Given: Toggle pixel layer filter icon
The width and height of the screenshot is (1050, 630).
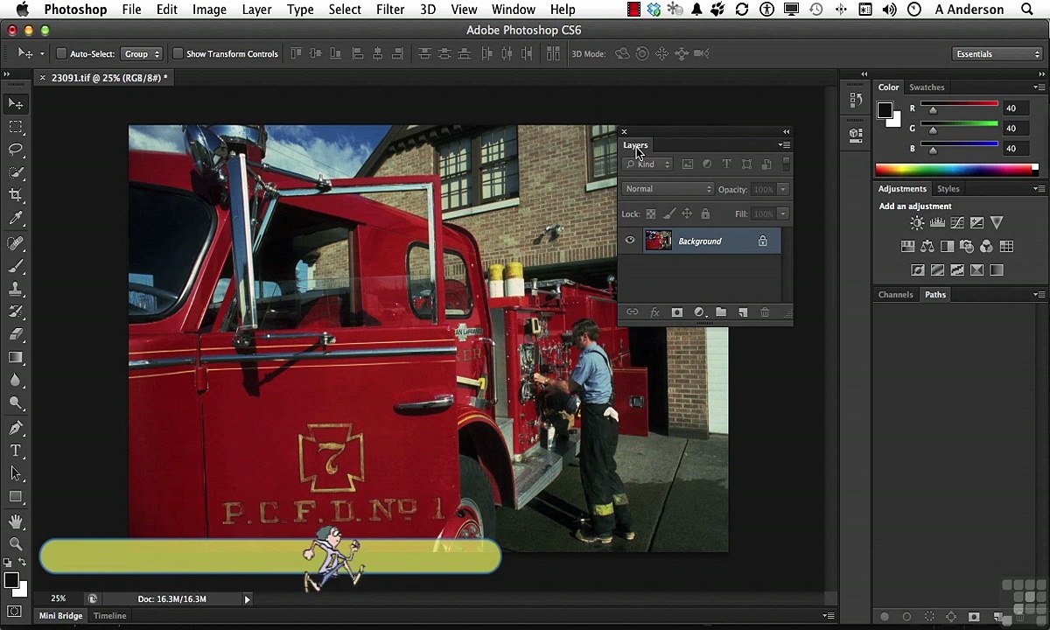Looking at the screenshot, I should click(688, 164).
